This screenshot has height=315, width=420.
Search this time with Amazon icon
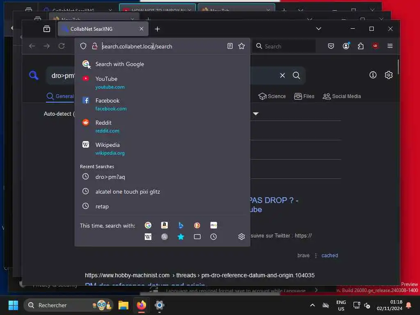pos(164,225)
